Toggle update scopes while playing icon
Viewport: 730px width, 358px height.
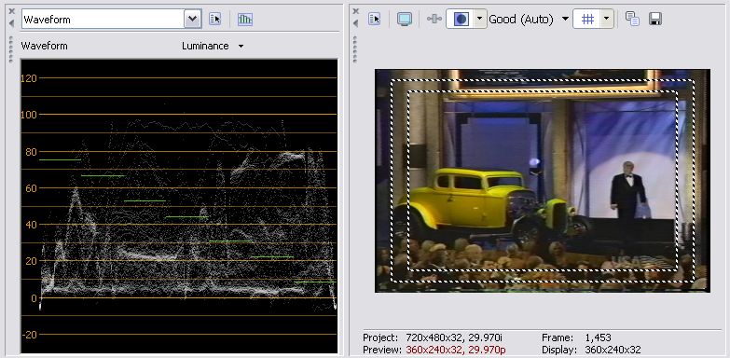coord(245,19)
